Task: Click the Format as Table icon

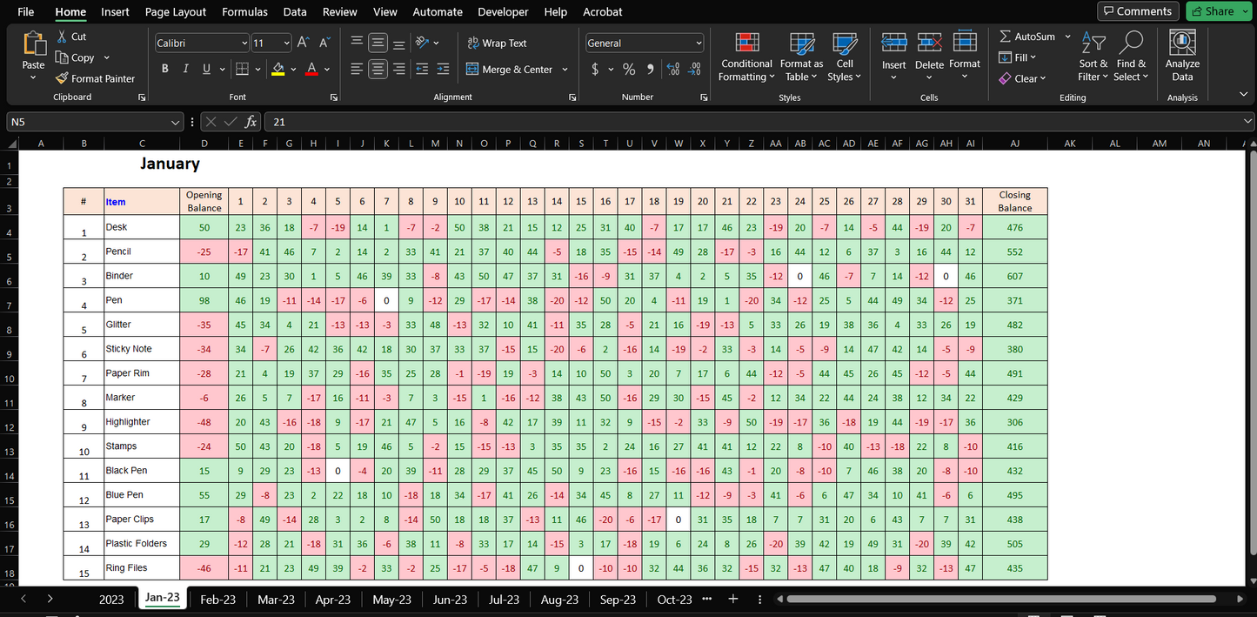Action: [x=801, y=44]
